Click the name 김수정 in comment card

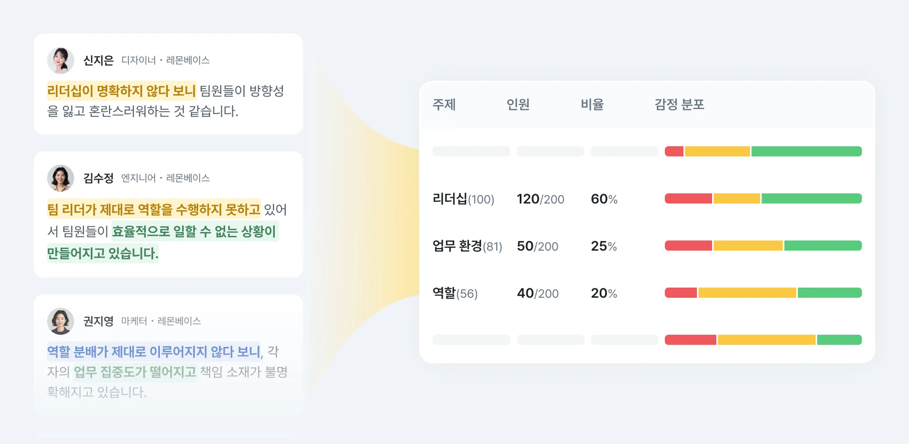[98, 178]
